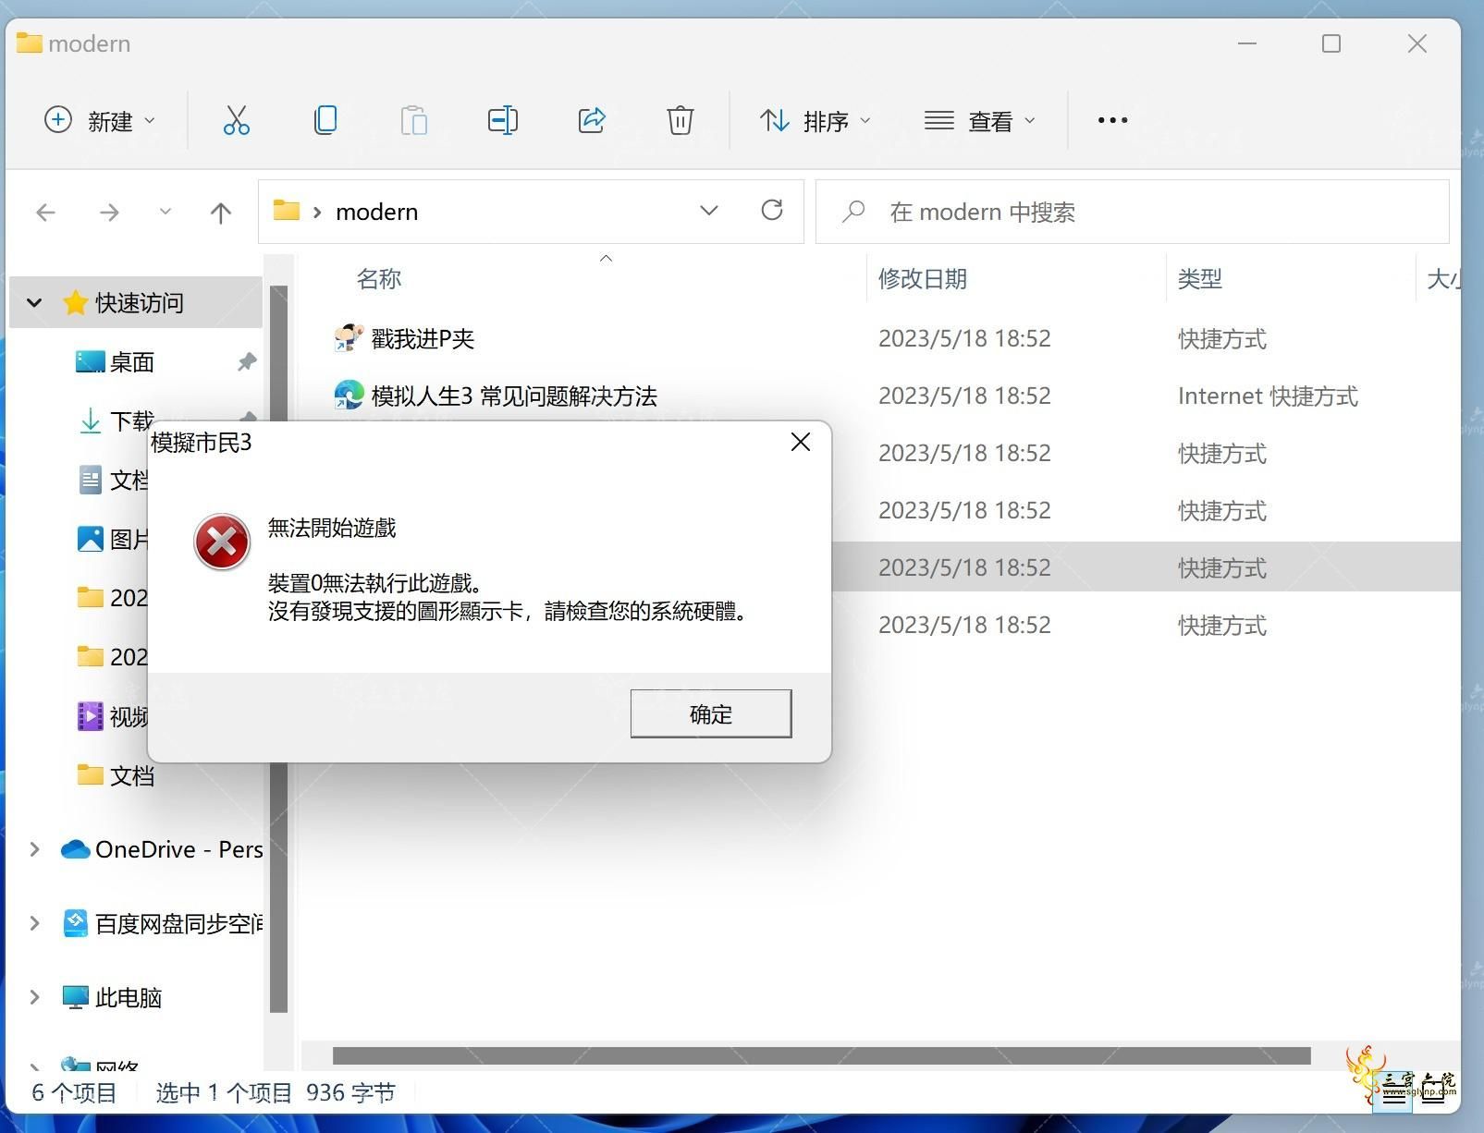
Task: Click the 选中 1 个项目 936 字节 status
Action: (276, 1092)
